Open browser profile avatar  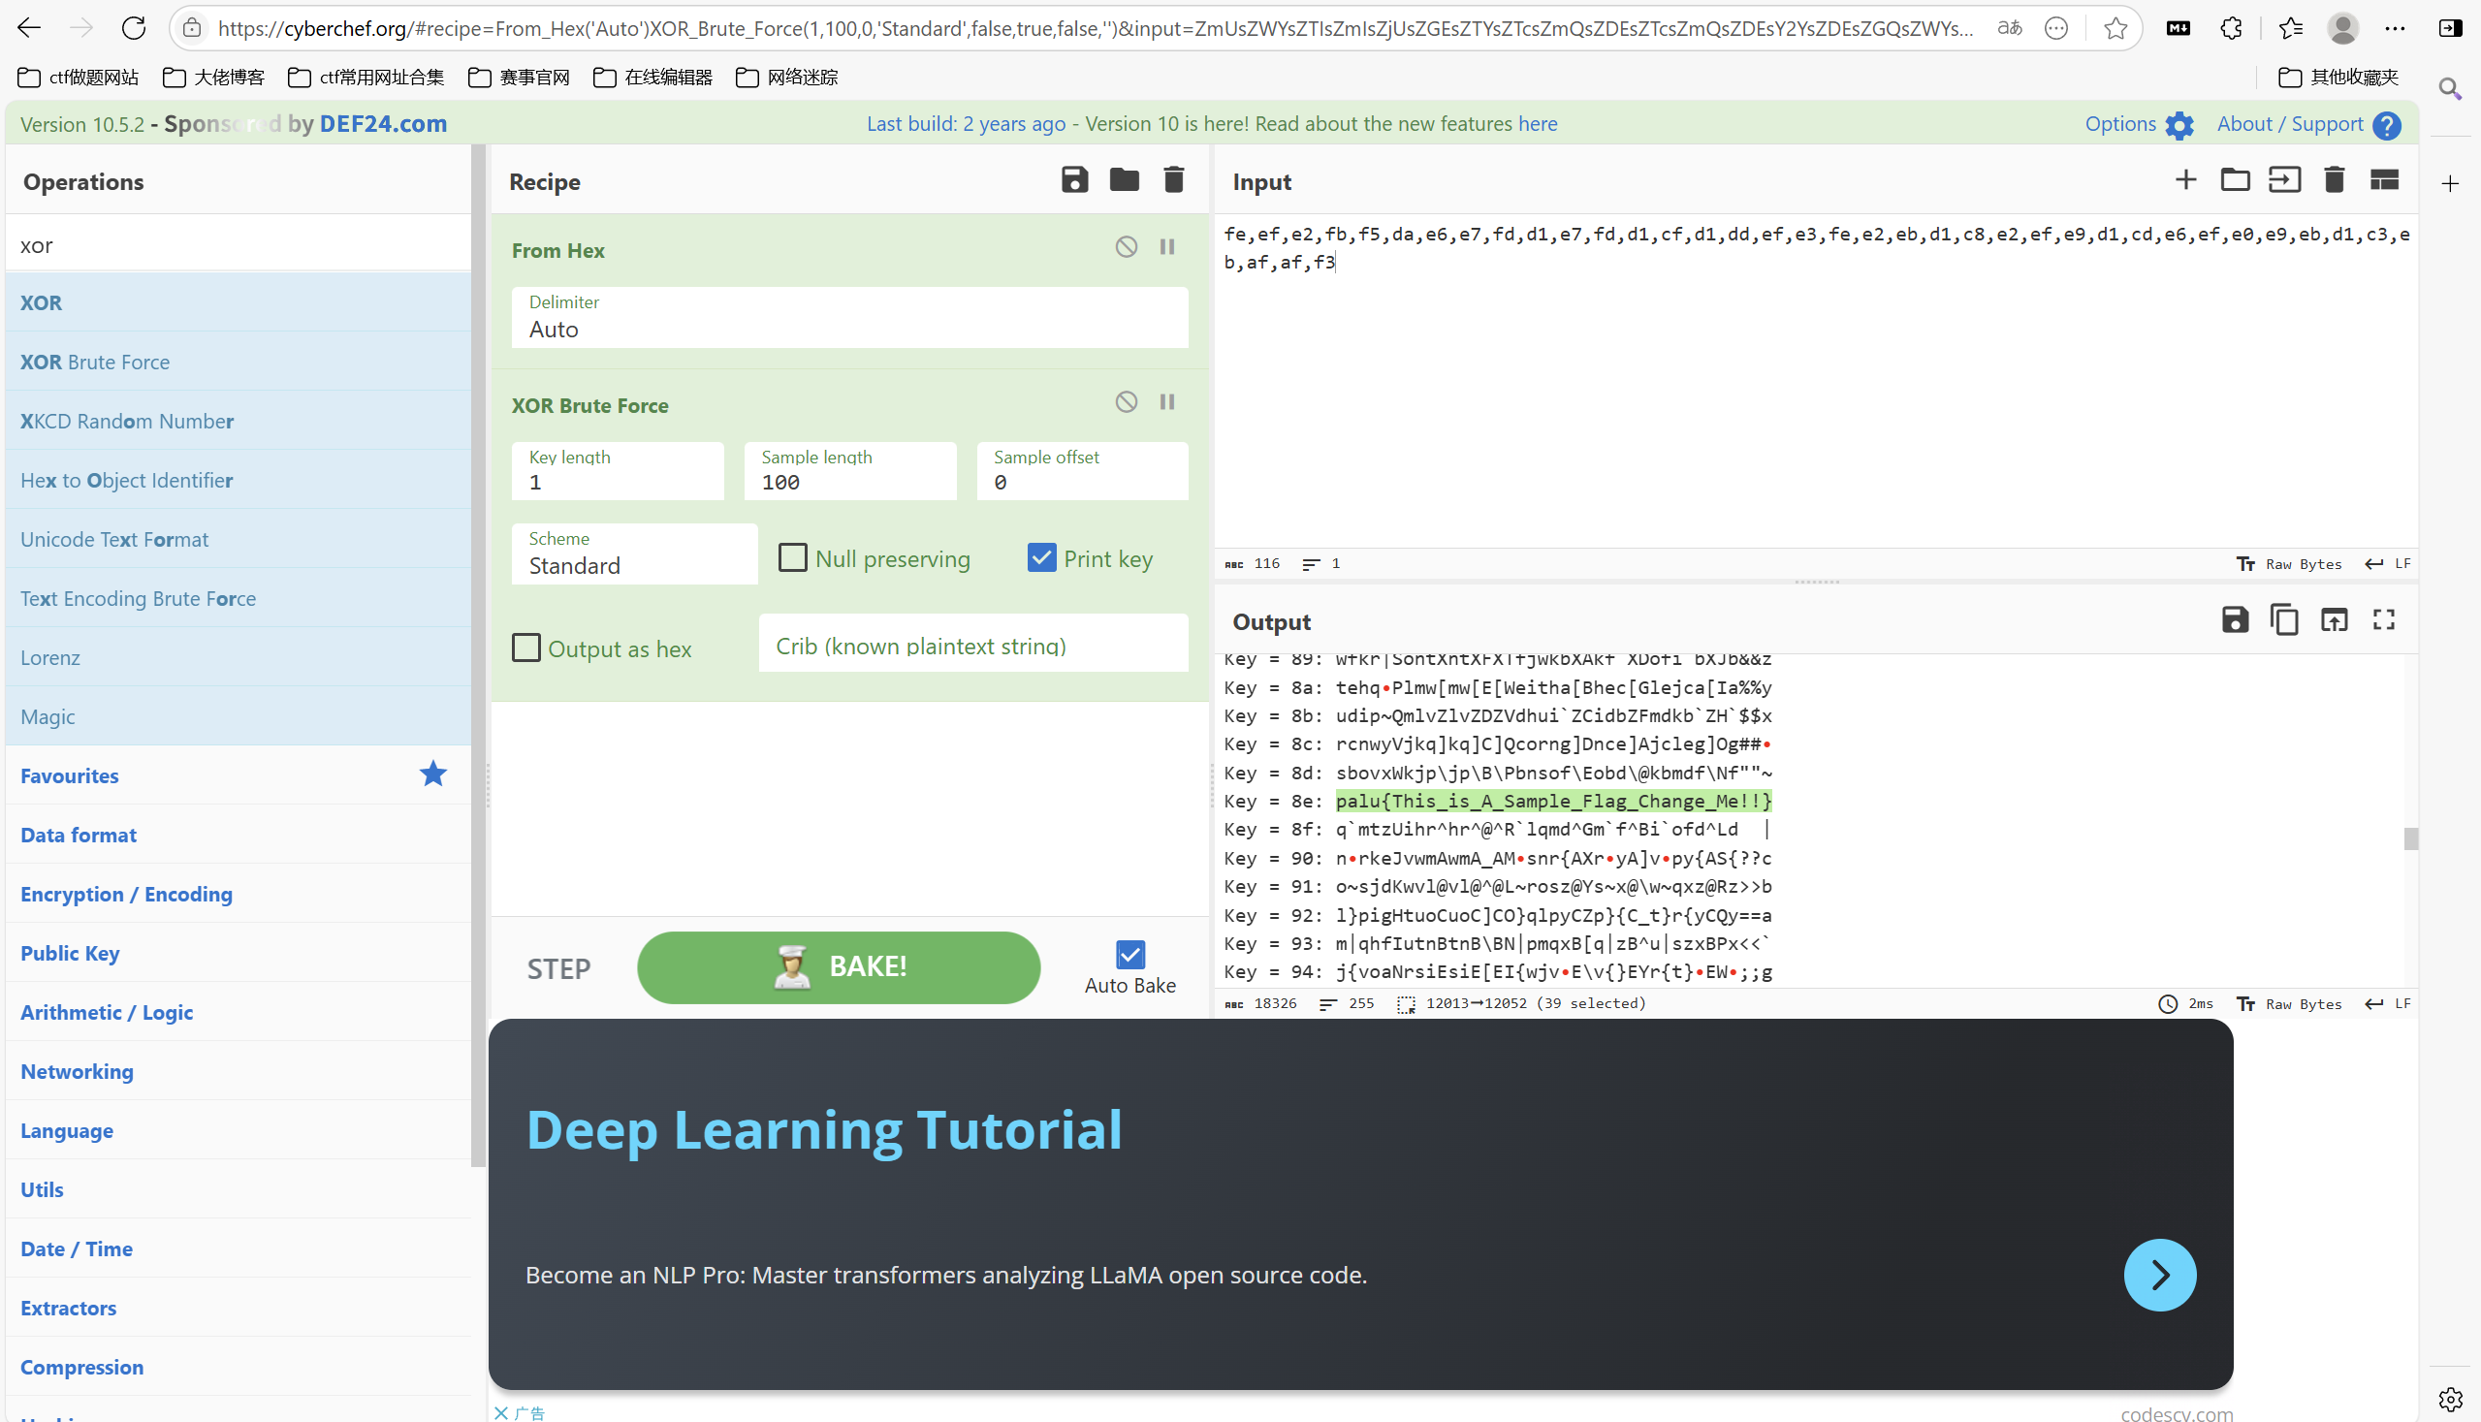click(2342, 28)
